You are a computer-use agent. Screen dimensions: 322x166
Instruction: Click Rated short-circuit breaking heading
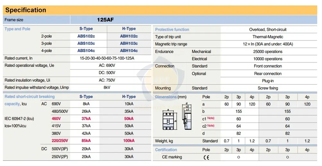pyautogui.click(x=30, y=96)
